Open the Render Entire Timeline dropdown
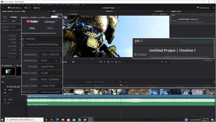This screenshot has width=216, height=122. click(x=100, y=82)
